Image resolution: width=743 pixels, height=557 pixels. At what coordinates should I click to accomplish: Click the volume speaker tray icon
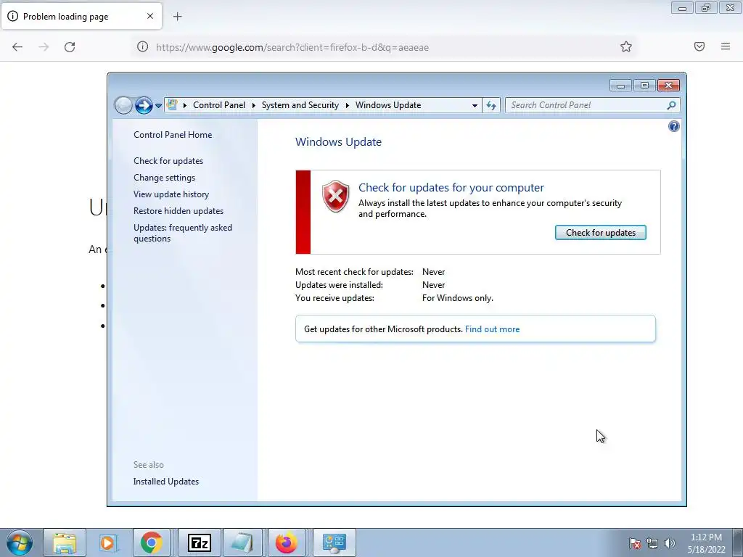[669, 543]
